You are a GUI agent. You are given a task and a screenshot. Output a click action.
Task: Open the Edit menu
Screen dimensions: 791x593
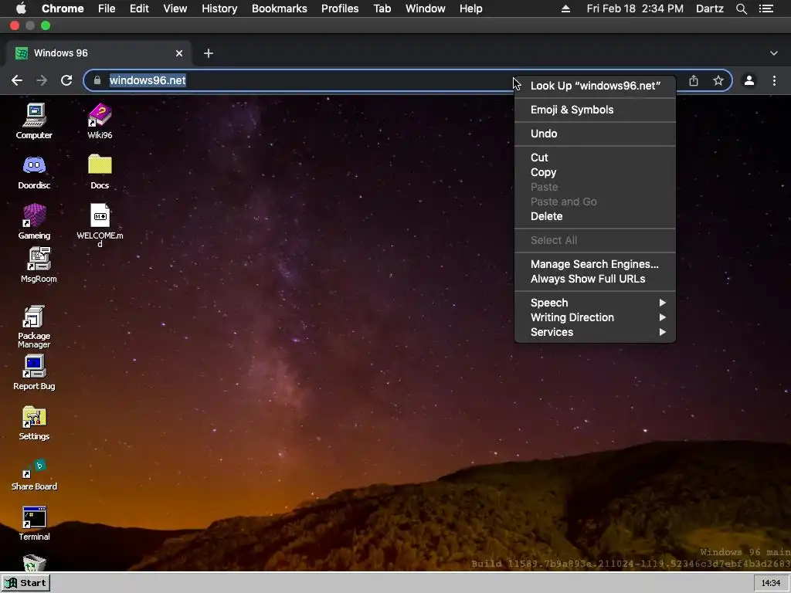(x=139, y=8)
